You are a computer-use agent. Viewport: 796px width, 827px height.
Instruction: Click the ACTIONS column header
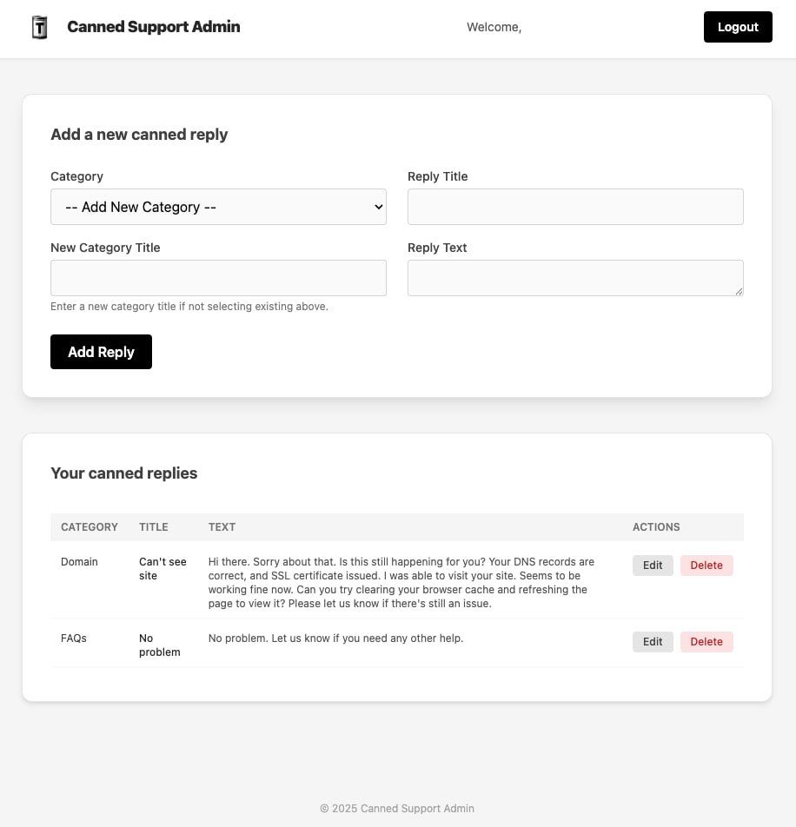click(x=656, y=527)
